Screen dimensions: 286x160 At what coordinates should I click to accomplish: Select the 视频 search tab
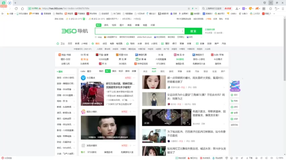[x=114, y=25]
